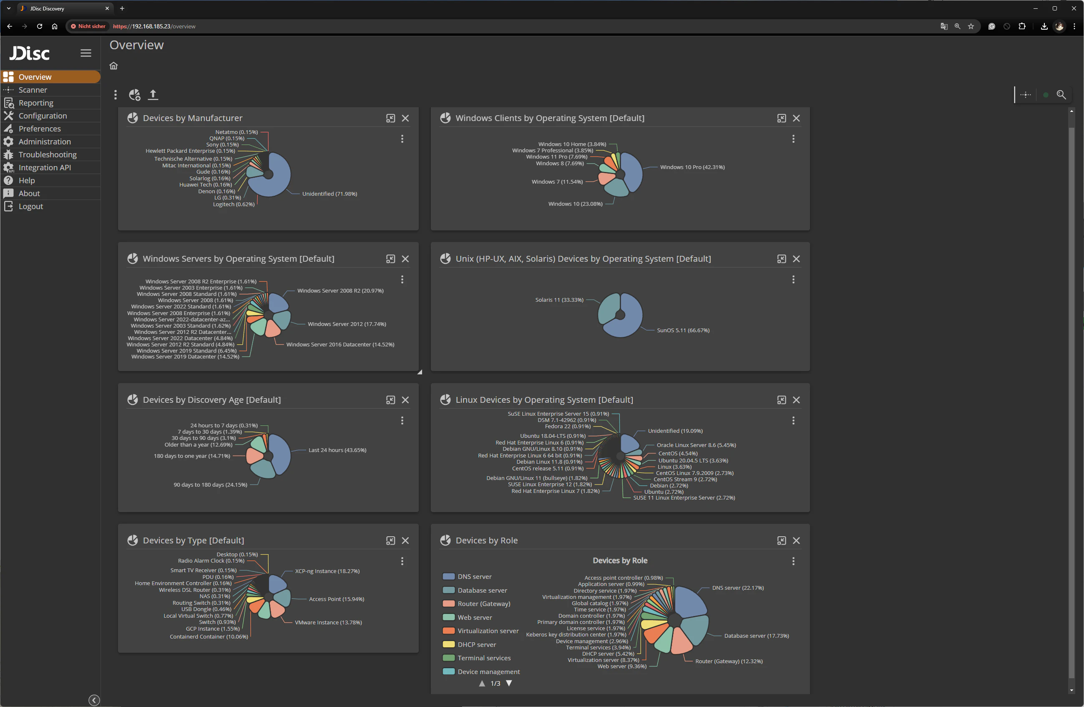Click the add chart widget icon
Viewport: 1084px width, 707px height.
135,94
